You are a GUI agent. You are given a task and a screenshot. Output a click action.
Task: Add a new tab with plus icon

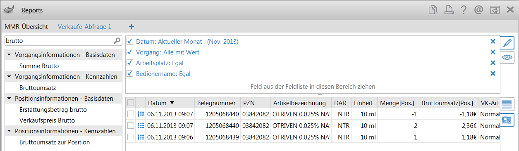coord(132,26)
